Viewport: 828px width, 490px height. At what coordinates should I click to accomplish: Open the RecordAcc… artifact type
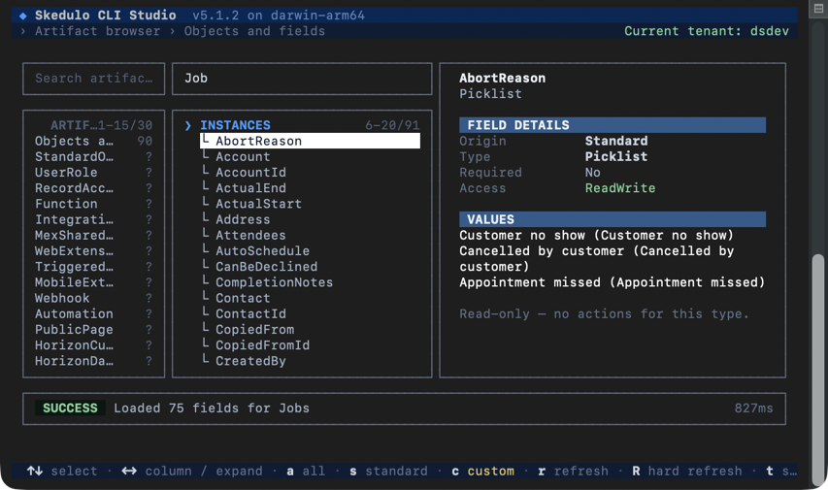93,188
